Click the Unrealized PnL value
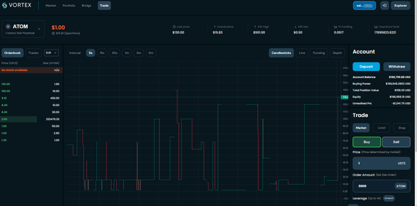 [401, 103]
